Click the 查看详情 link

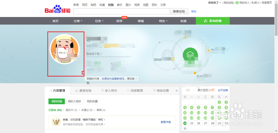(x=166, y=122)
